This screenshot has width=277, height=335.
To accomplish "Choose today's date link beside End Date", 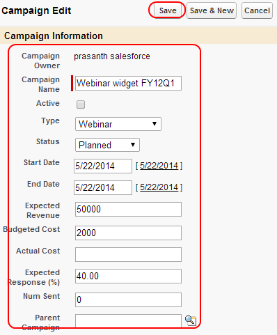I will point(159,187).
